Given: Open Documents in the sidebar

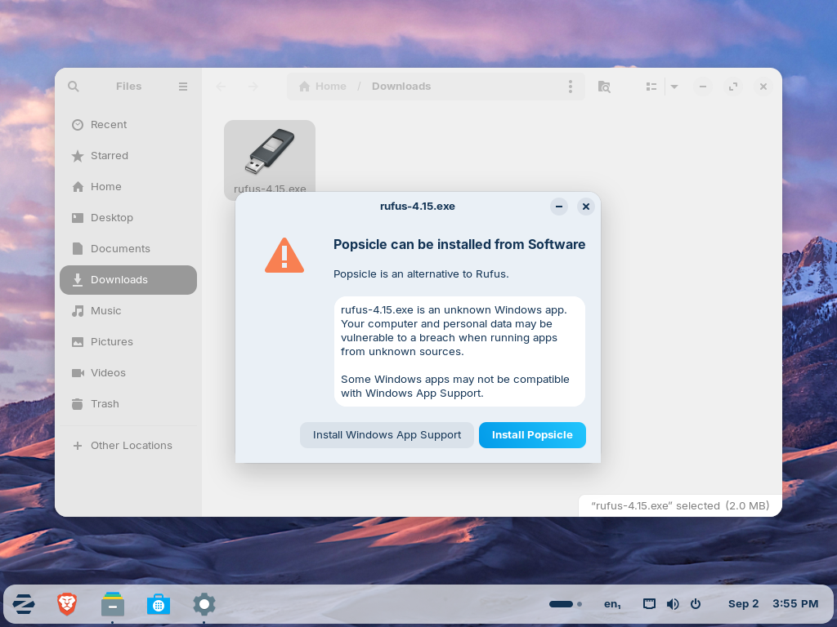Looking at the screenshot, I should [128, 248].
